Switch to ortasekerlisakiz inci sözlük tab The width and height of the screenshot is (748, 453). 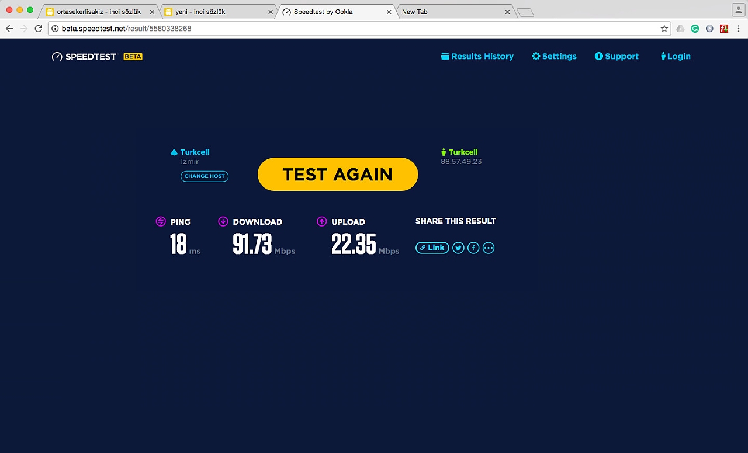[98, 12]
